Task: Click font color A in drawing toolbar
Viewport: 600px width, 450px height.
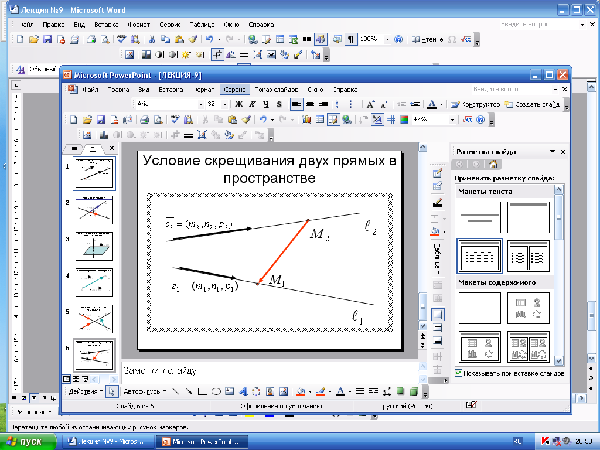Action: pyautogui.click(x=340, y=391)
